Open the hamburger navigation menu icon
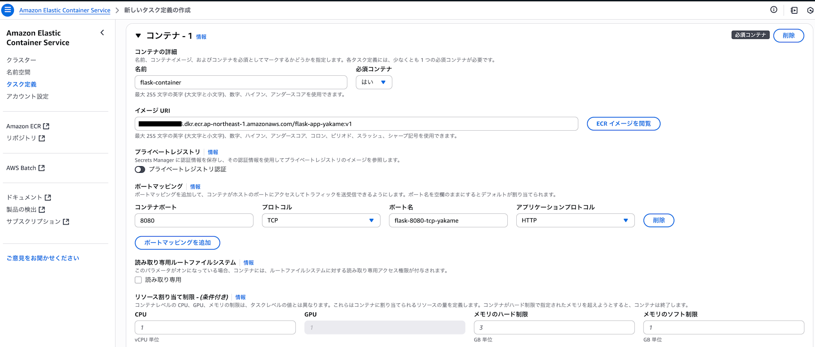The height and width of the screenshot is (347, 815). tap(8, 10)
